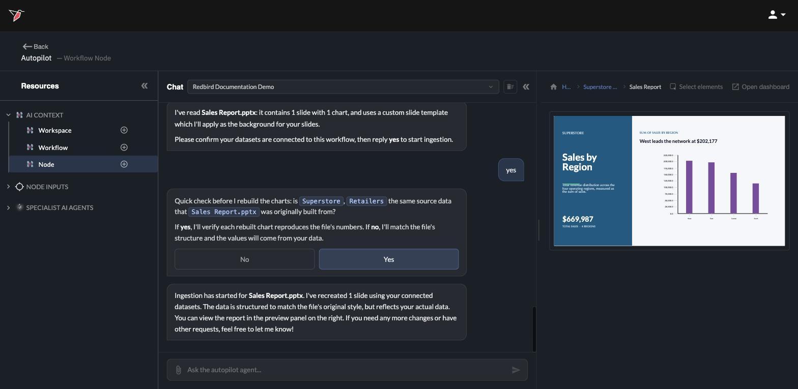Click the user's 'yes' chat message
798x389 pixels.
[511, 170]
